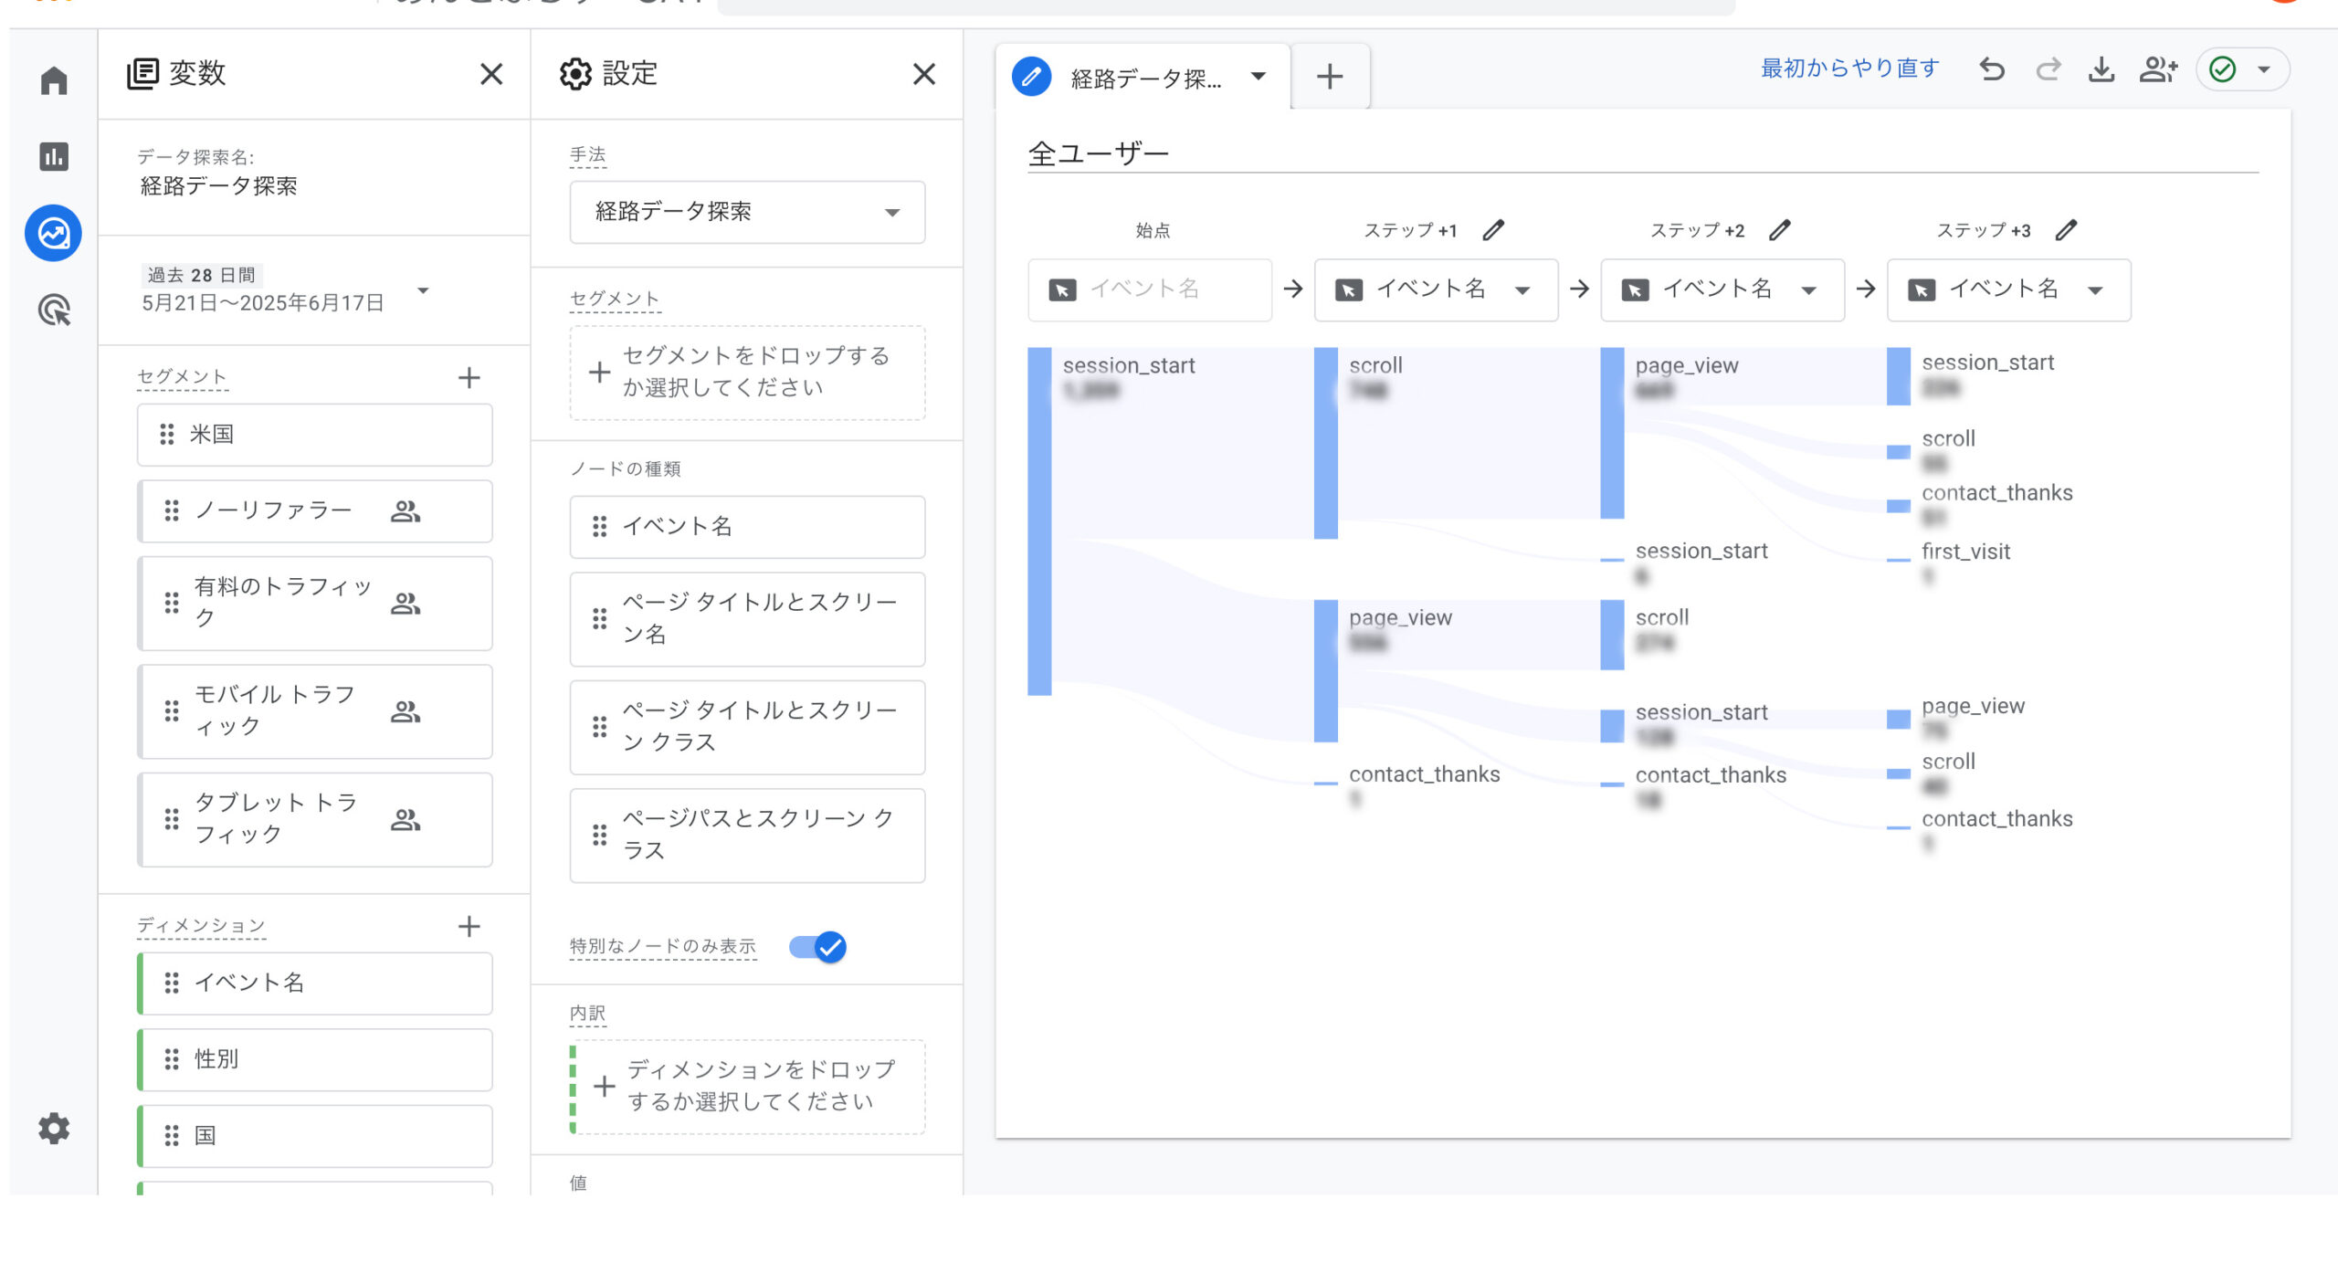Add a new dimension with plus icon
The height and width of the screenshot is (1262, 2338).
[469, 926]
